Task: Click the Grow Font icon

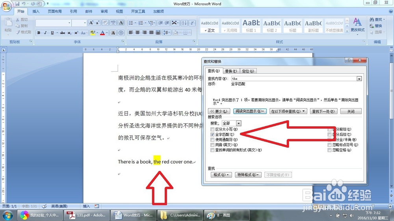Action: tap(91, 23)
